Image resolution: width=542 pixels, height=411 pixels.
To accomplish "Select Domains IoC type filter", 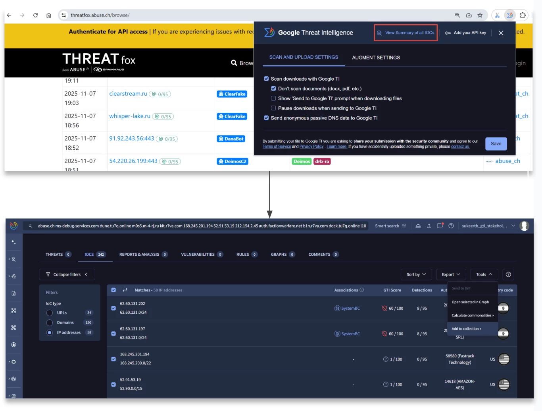I will click(x=50, y=323).
